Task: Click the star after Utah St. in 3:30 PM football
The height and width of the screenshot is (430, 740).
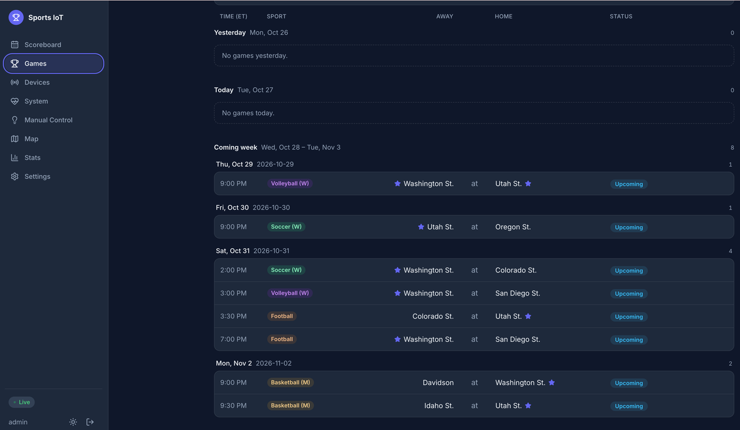Action: click(x=528, y=316)
